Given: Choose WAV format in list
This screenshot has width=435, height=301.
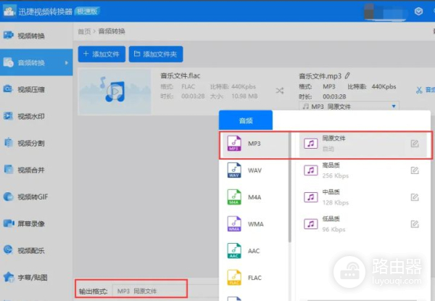Looking at the screenshot, I should coord(254,170).
